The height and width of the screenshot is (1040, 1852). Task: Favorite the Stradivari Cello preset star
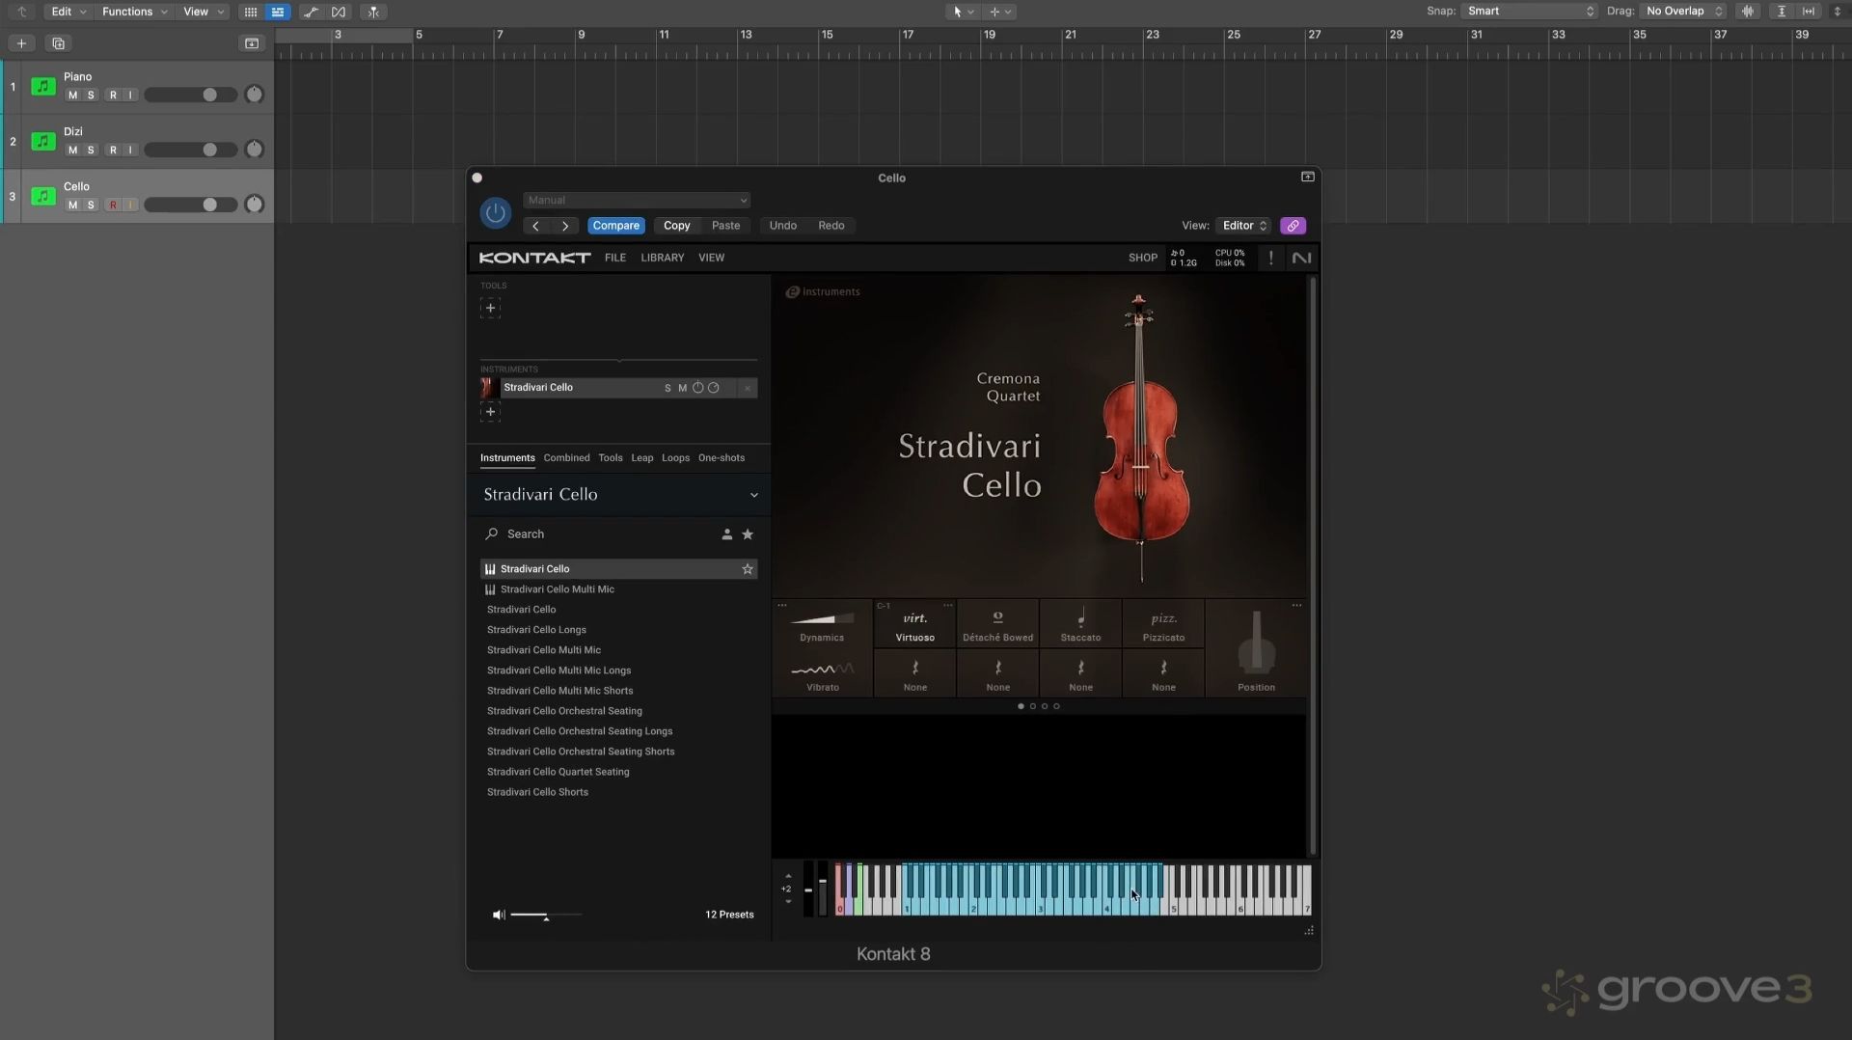pos(748,569)
